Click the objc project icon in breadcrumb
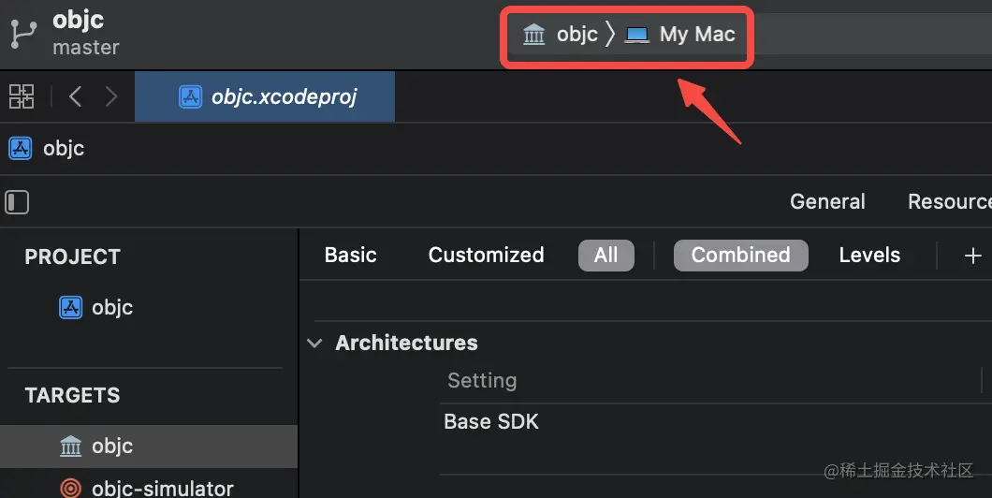 (20, 148)
